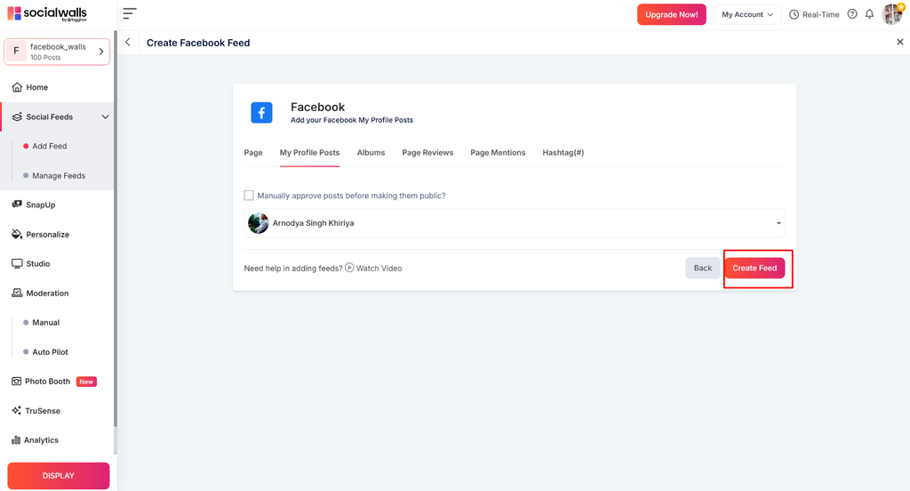Click the SnapUp icon

pyautogui.click(x=17, y=205)
